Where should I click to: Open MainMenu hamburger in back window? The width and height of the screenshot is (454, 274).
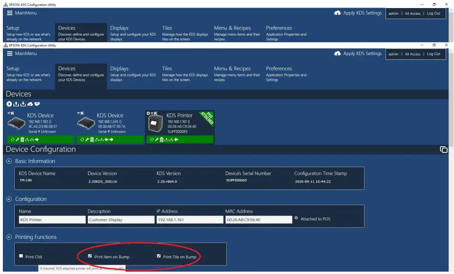point(10,13)
